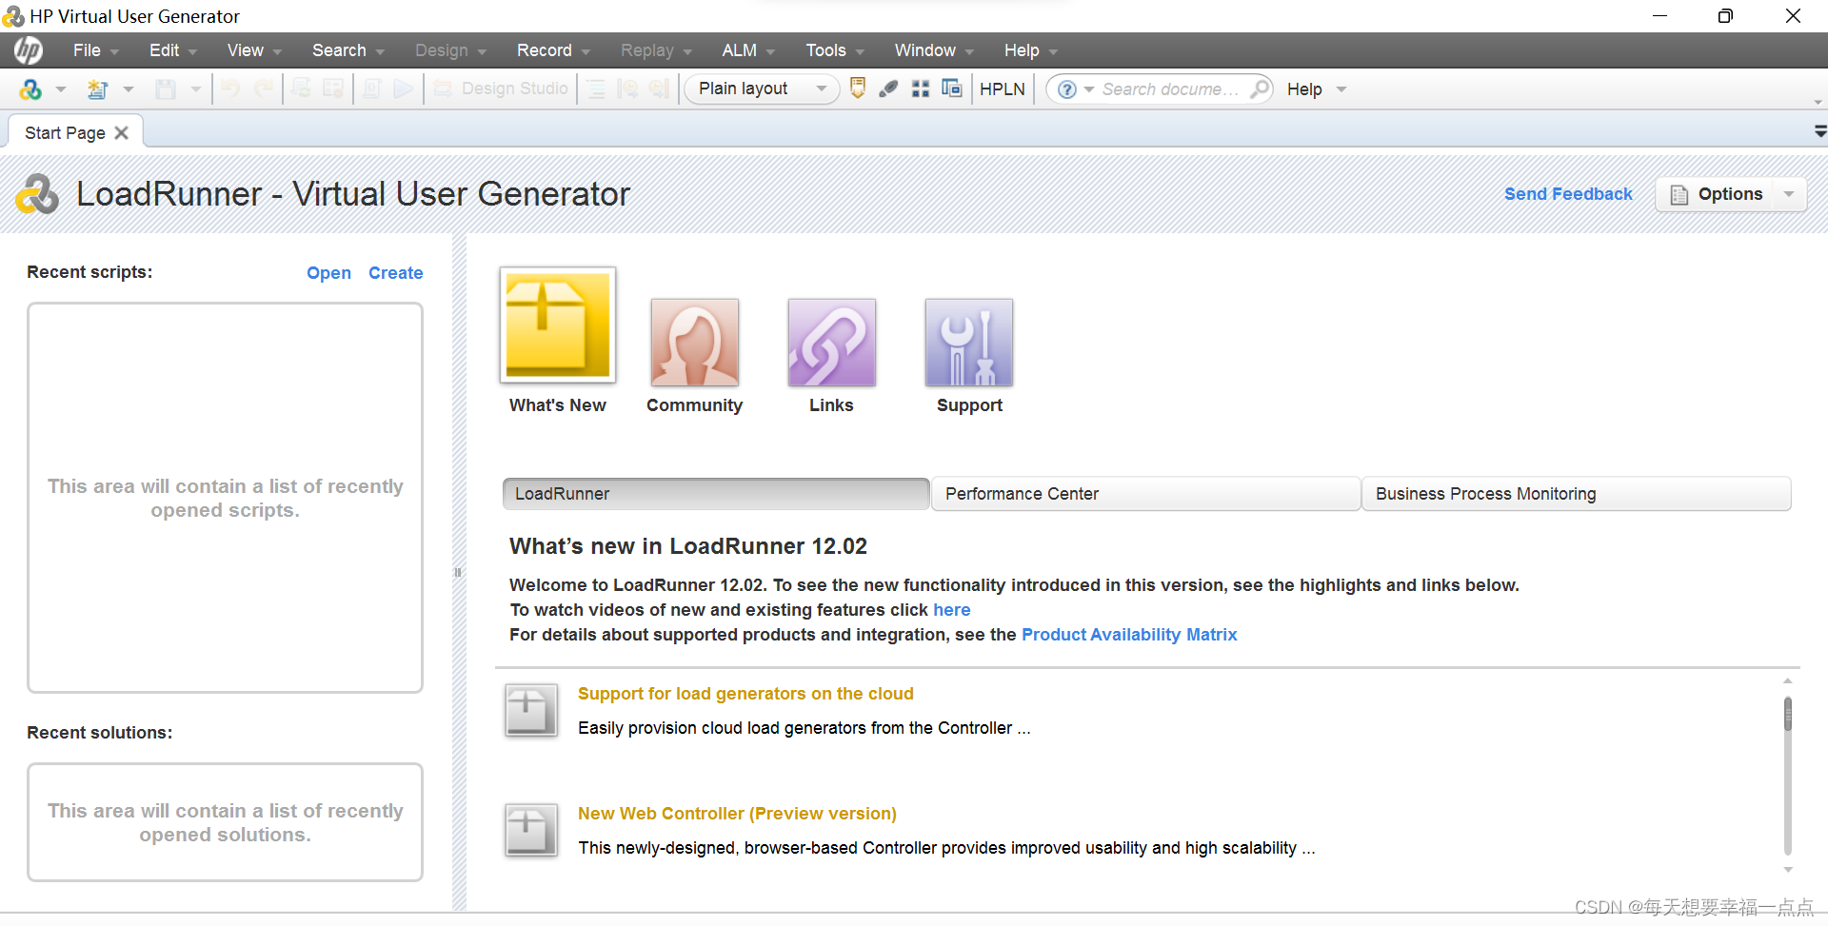Click the Search documentation field
Image resolution: width=1828 pixels, height=926 pixels.
pos(1171,89)
